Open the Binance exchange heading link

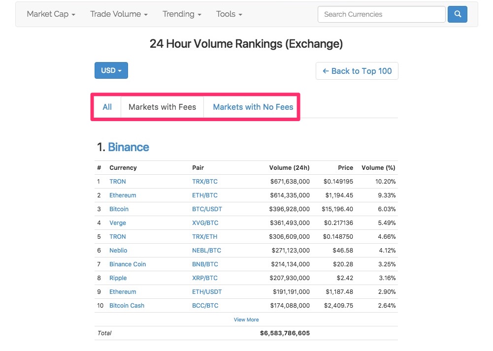[x=128, y=147]
